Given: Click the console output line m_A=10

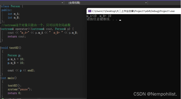Looking at the screenshot, I should [x=99, y=16].
